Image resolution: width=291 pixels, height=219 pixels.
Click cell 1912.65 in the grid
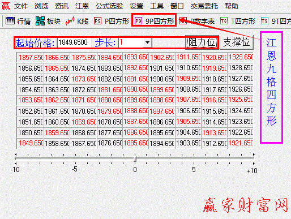(x=214, y=143)
